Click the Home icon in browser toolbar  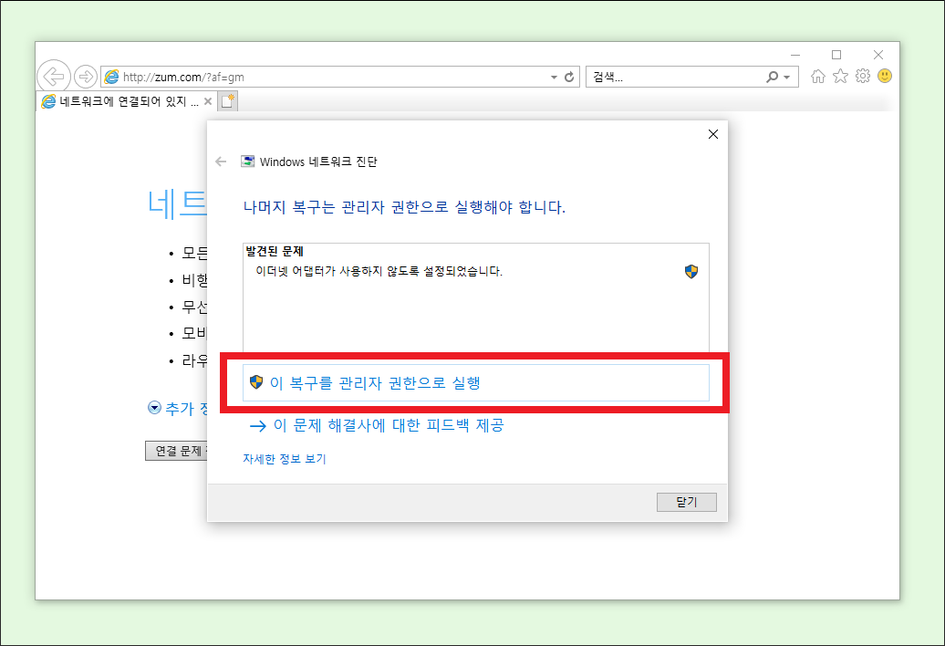(x=818, y=76)
